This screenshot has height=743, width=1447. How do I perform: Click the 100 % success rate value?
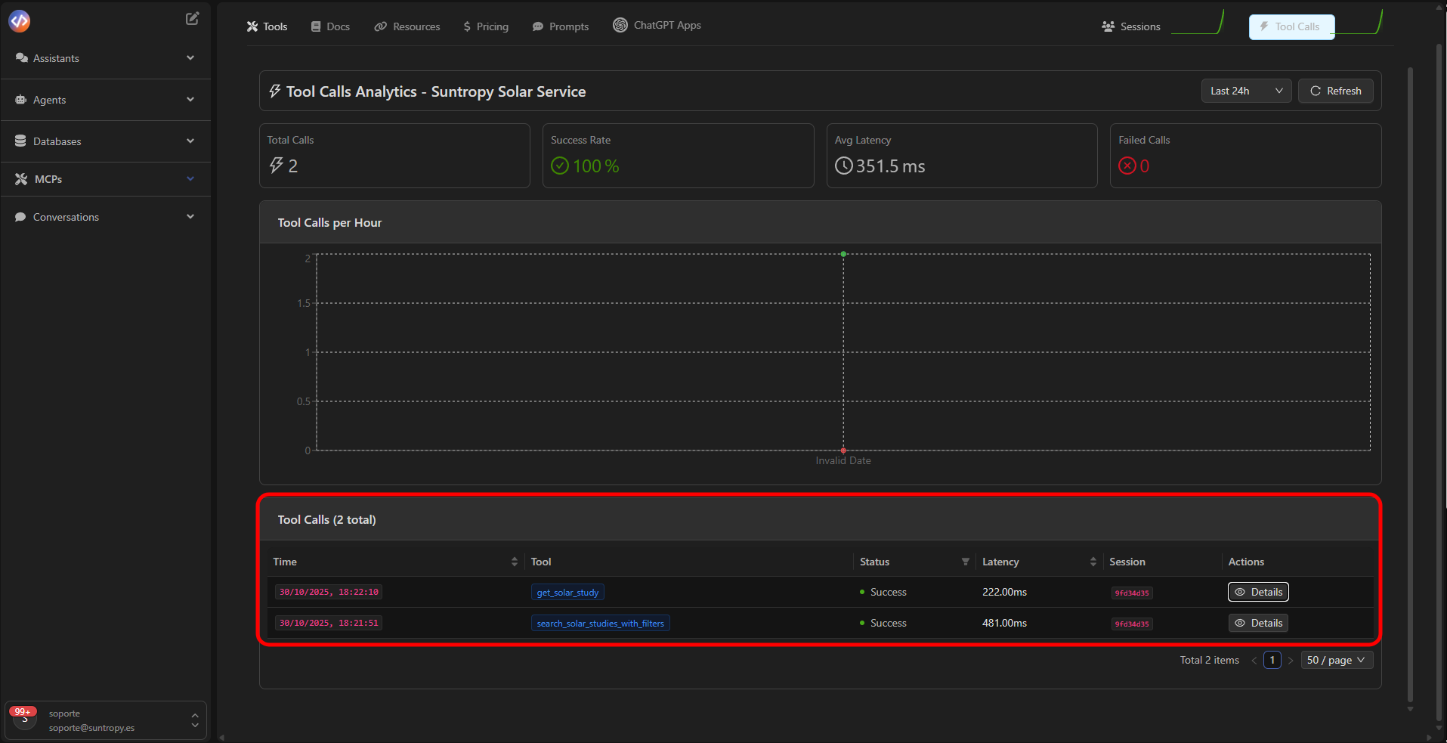pyautogui.click(x=595, y=166)
